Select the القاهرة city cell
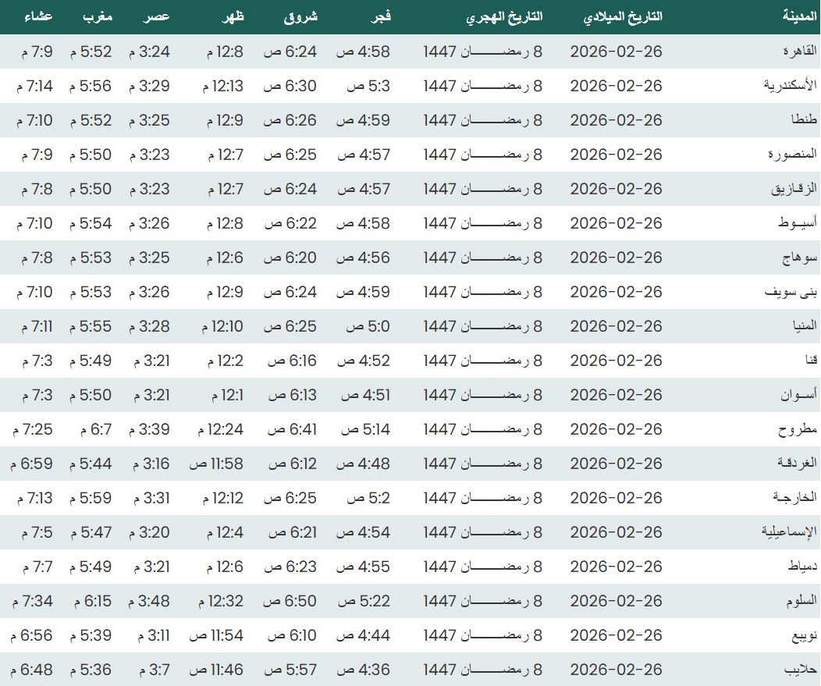 799,52
